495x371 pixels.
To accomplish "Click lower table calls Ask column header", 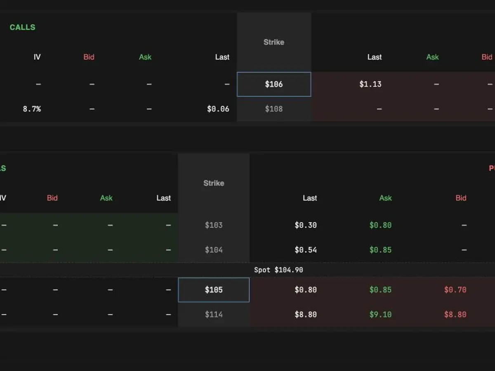I will click(x=106, y=198).
